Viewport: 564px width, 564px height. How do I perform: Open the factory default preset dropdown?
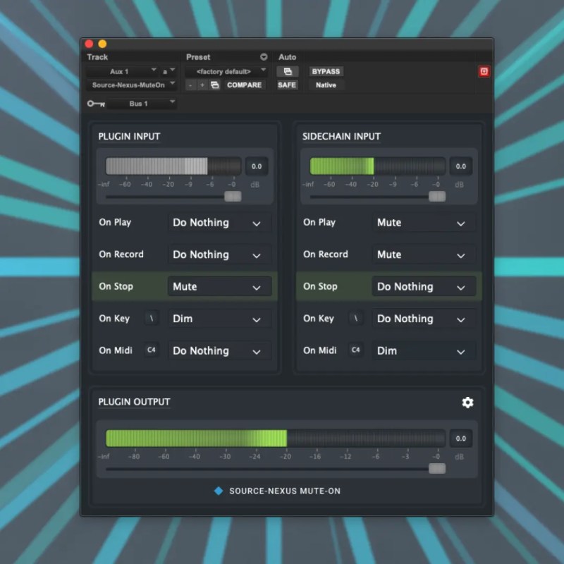226,71
